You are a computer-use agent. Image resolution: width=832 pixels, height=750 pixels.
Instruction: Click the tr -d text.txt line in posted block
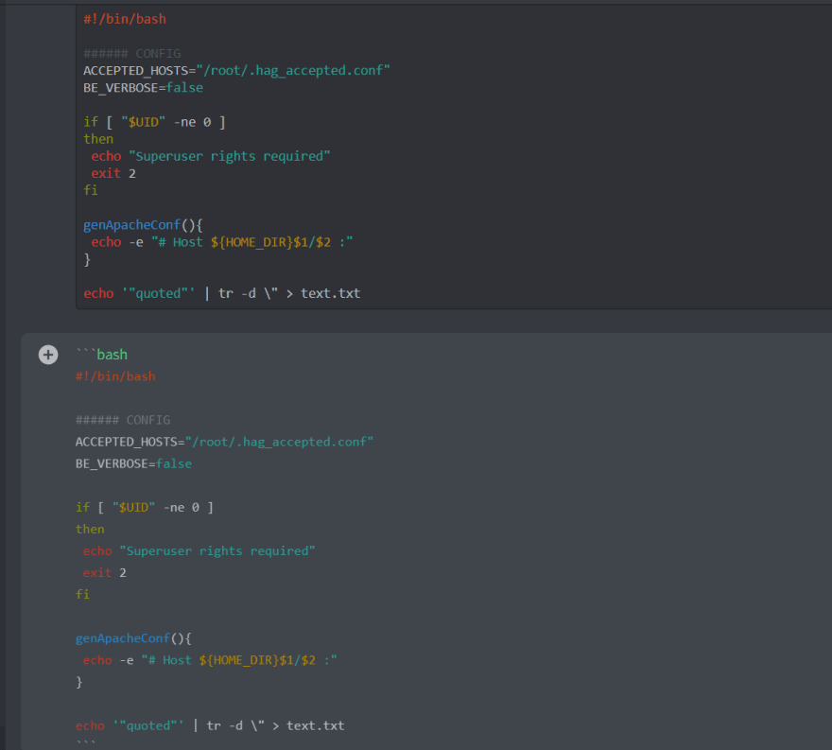pyautogui.click(x=222, y=293)
